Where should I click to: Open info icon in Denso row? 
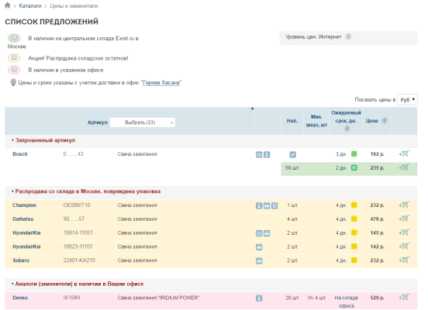tap(259, 298)
